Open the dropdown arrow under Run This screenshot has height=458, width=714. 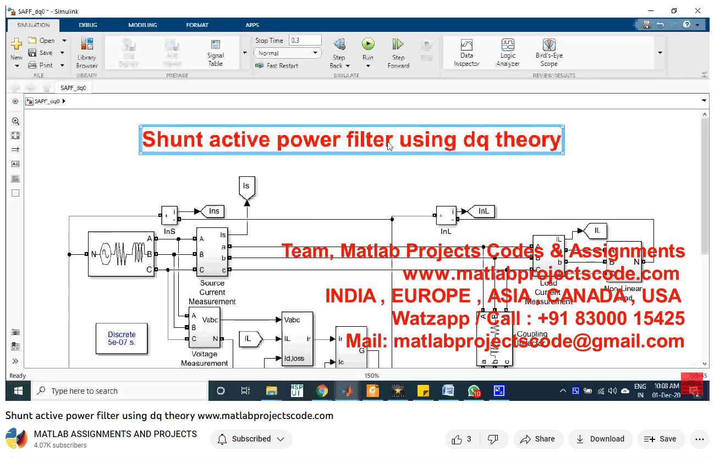368,66
